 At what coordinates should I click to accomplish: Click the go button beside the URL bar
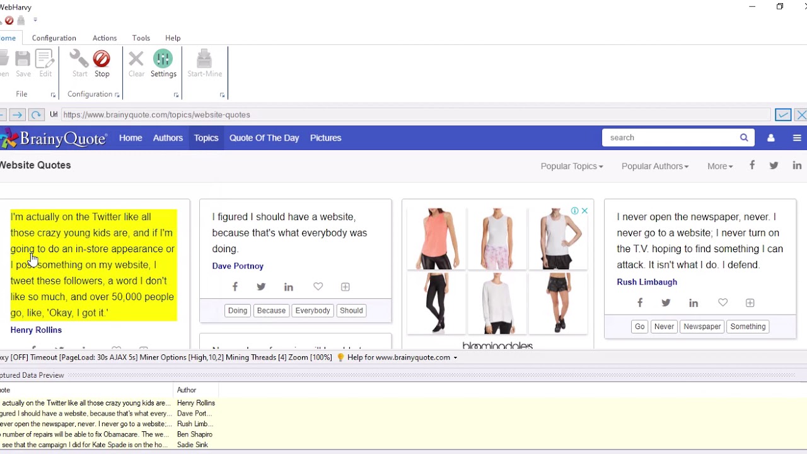(x=783, y=115)
